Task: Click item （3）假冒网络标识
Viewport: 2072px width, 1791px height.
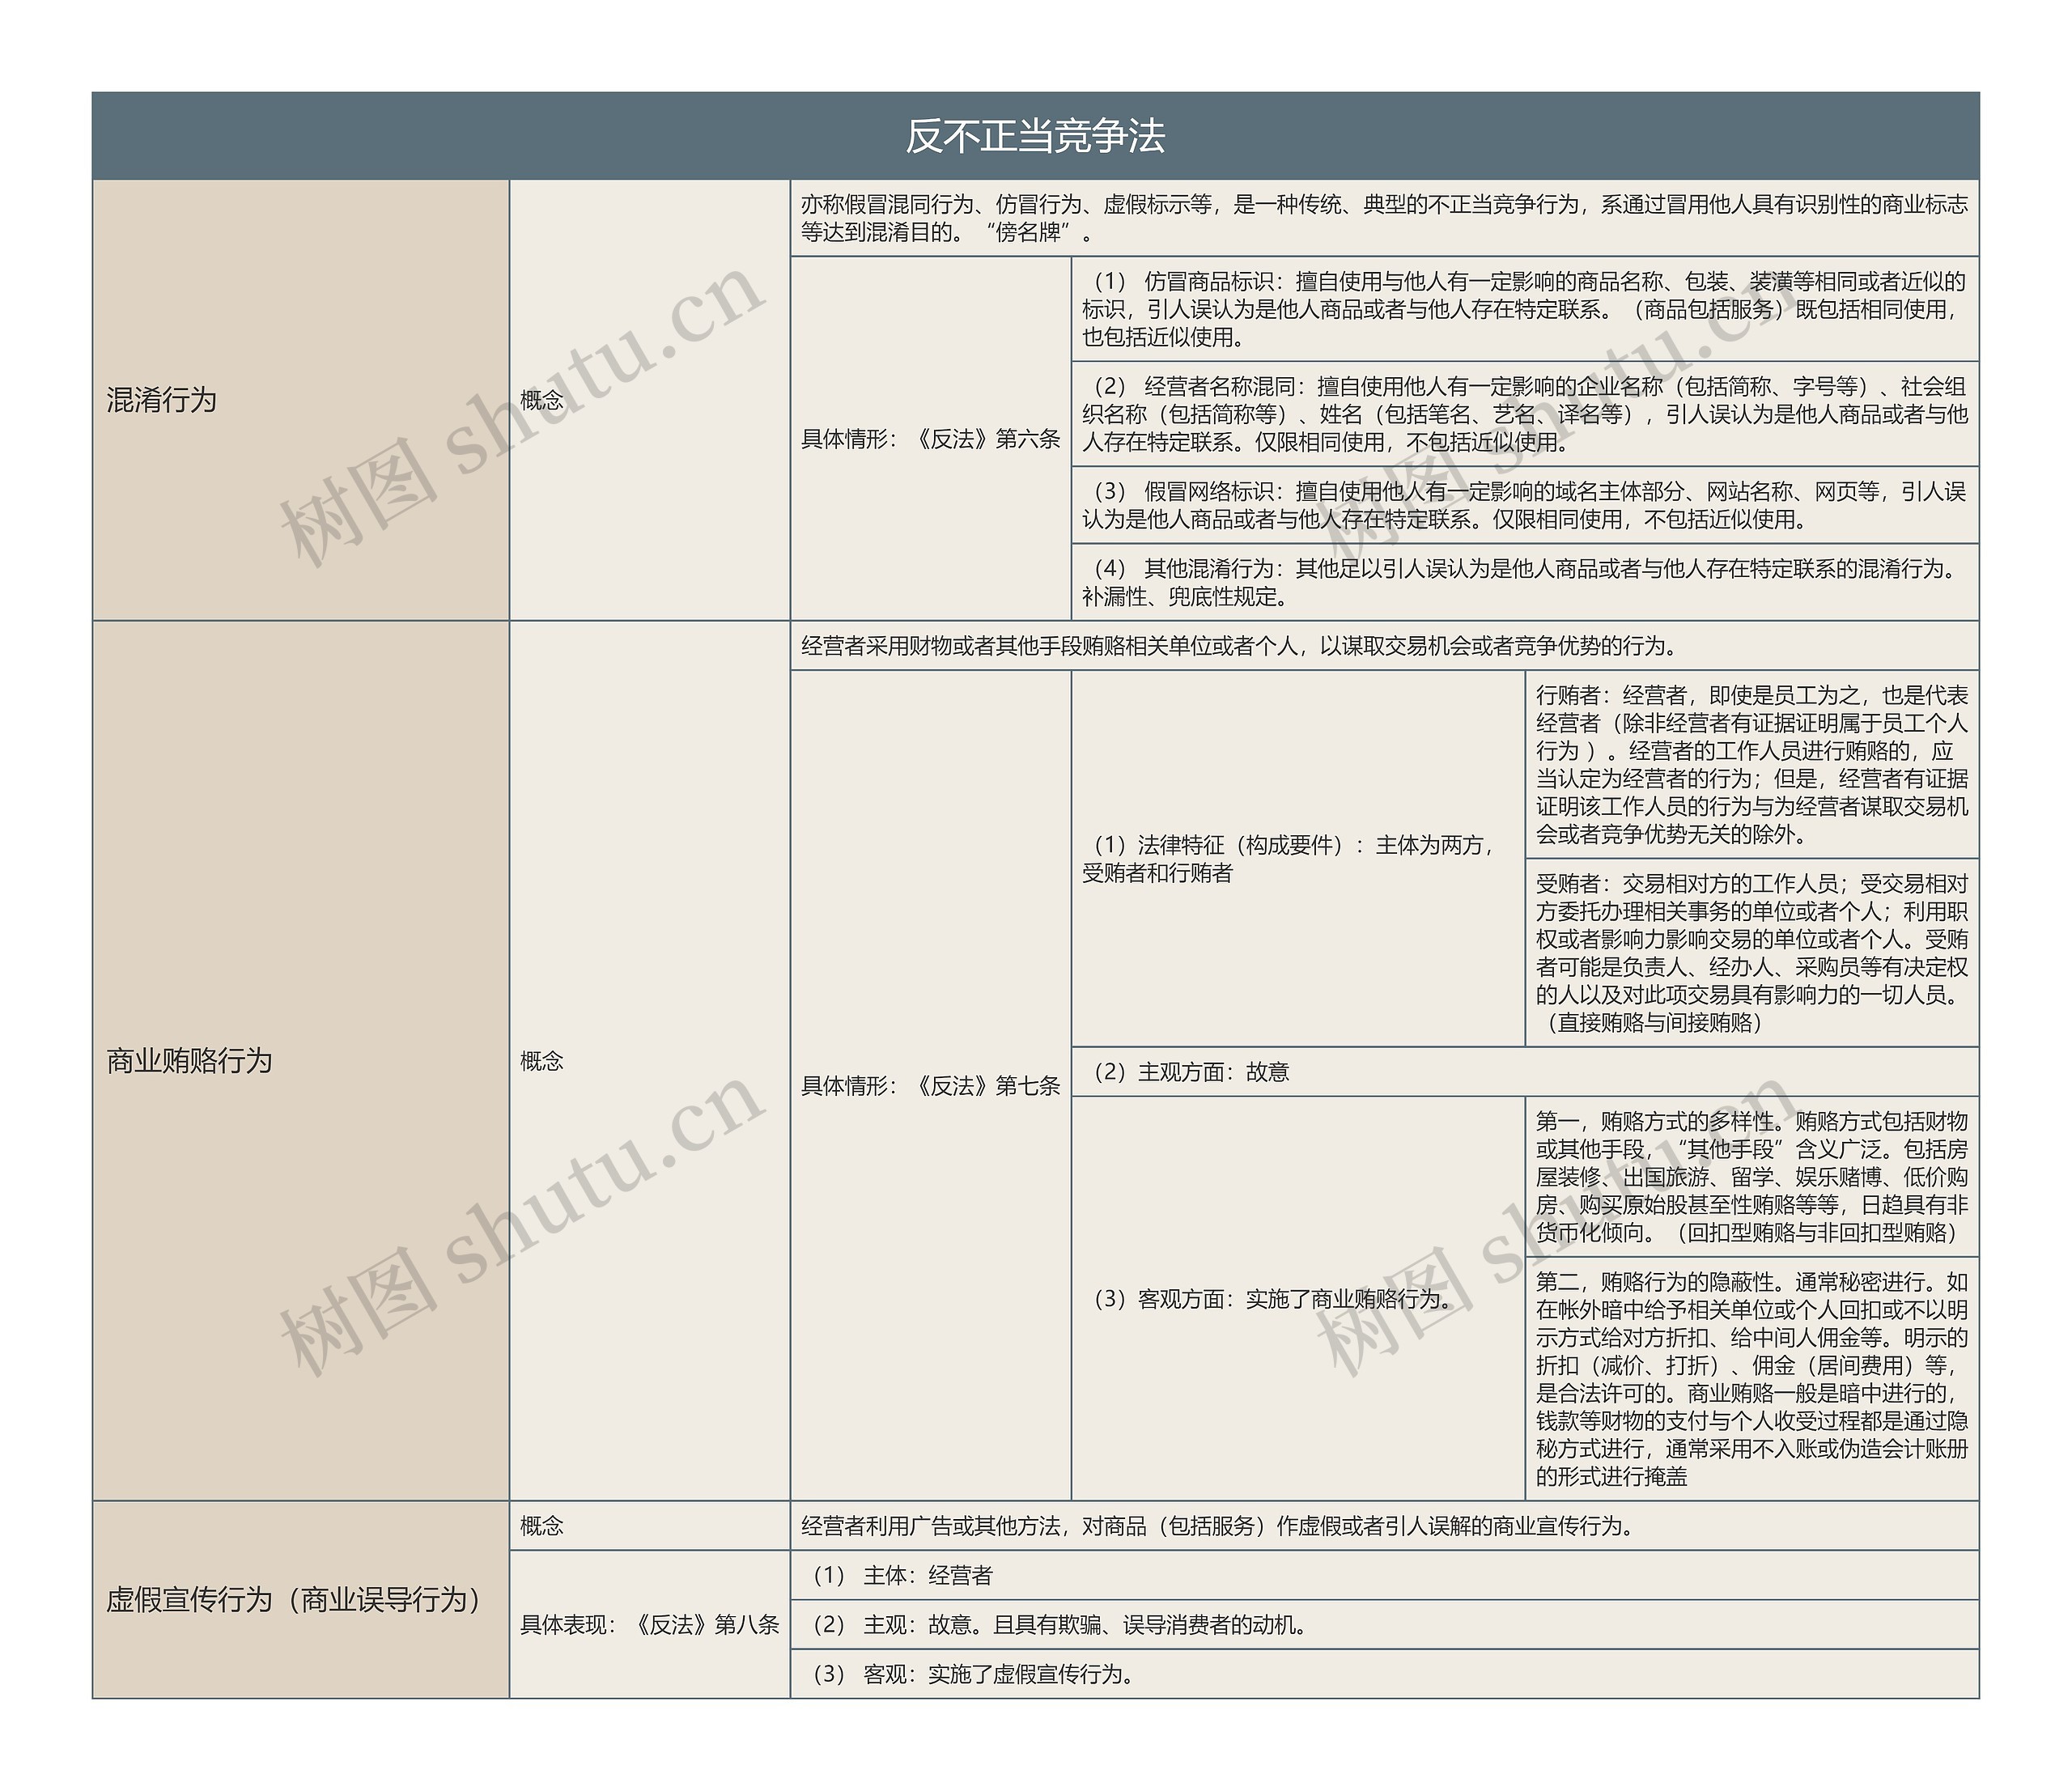Action: (x=1525, y=505)
